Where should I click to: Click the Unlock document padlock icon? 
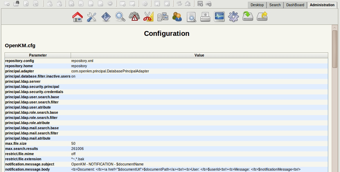[59, 3]
